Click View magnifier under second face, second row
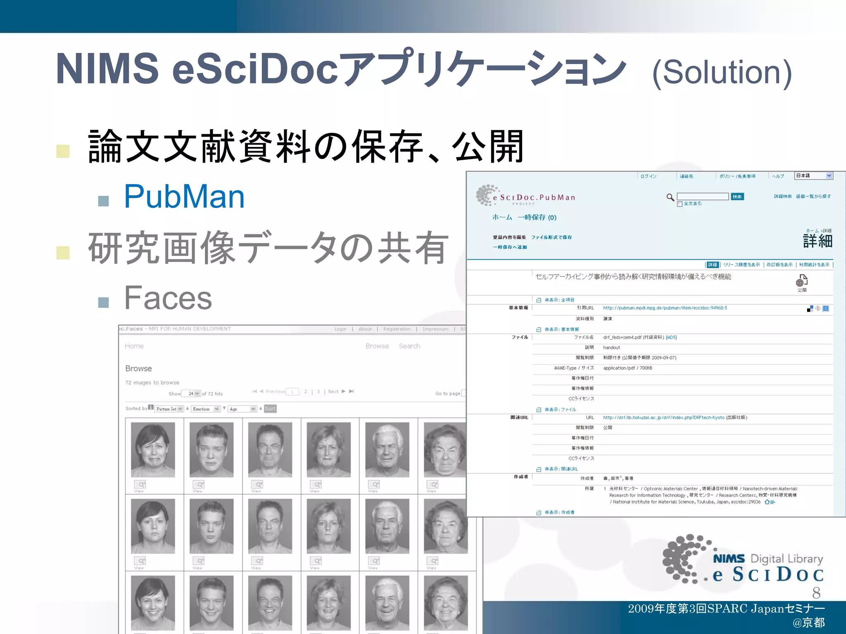The width and height of the screenshot is (846, 634). [x=199, y=561]
